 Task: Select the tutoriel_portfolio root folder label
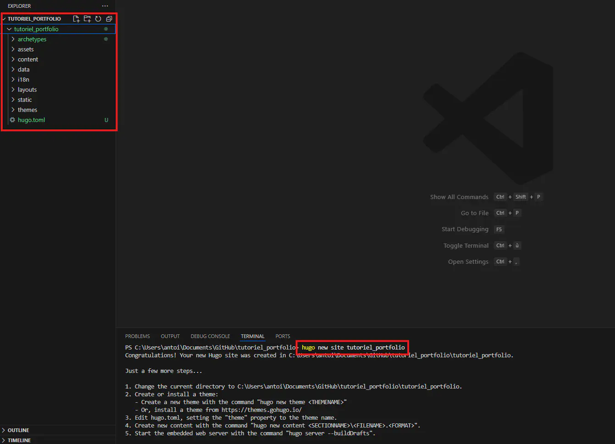tap(36, 29)
